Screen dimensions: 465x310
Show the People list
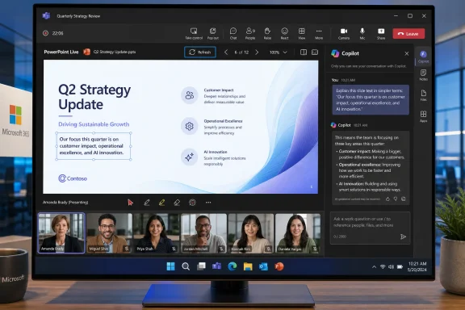tap(250, 34)
